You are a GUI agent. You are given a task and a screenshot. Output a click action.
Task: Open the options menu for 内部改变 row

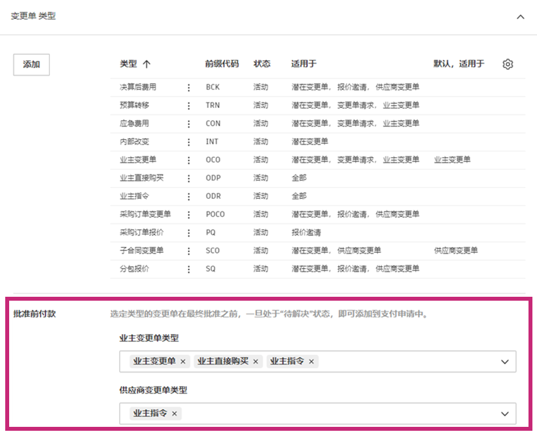point(190,142)
